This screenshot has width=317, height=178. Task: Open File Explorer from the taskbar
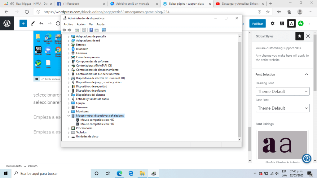(x=142, y=173)
